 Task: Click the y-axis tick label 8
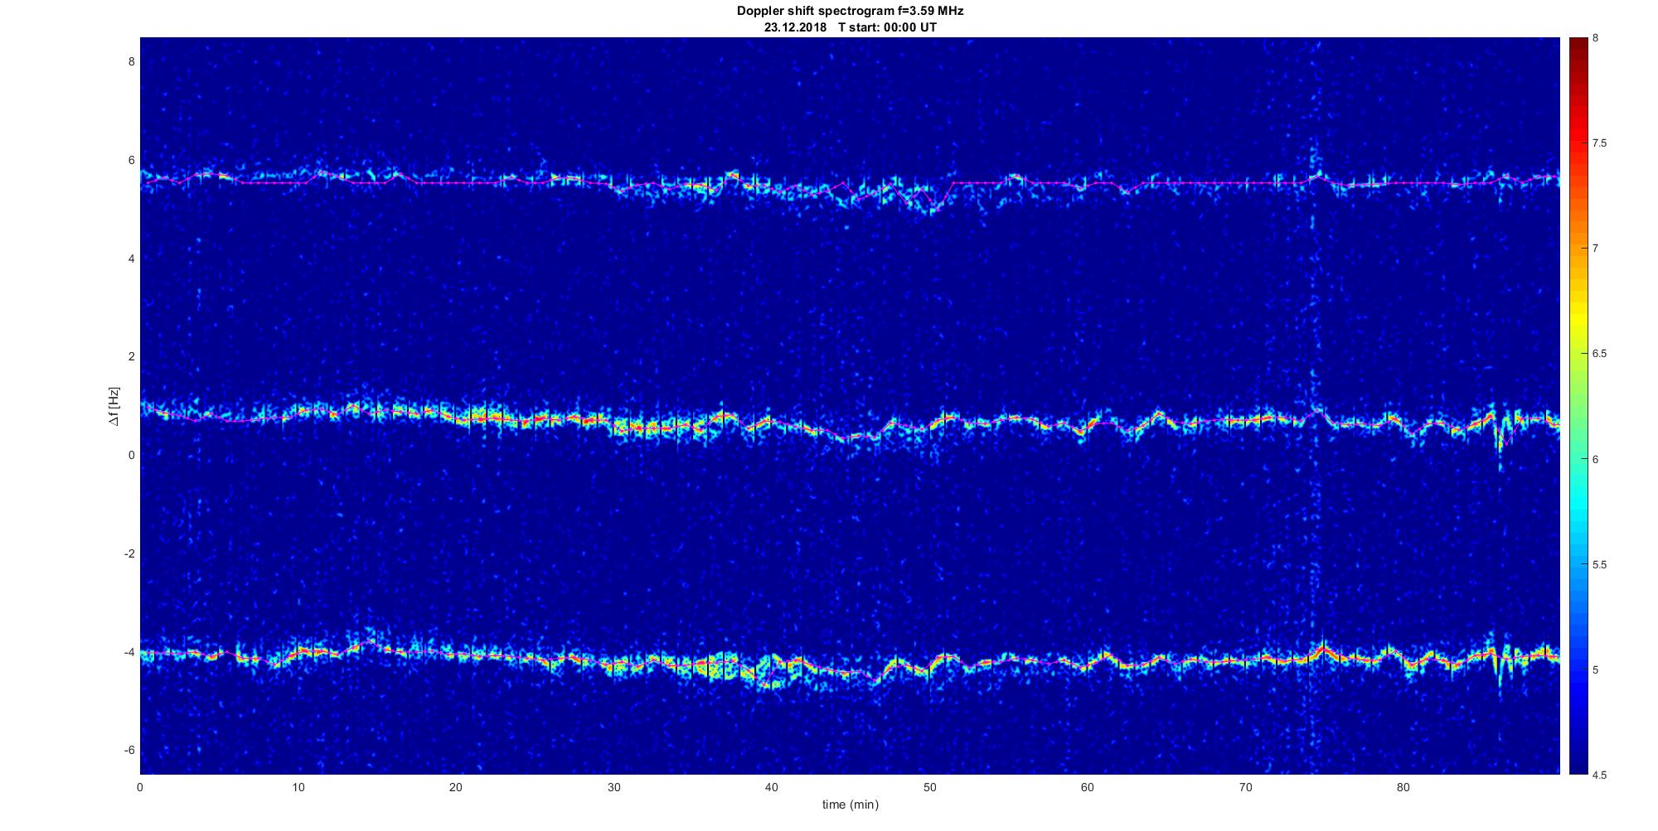tap(131, 61)
